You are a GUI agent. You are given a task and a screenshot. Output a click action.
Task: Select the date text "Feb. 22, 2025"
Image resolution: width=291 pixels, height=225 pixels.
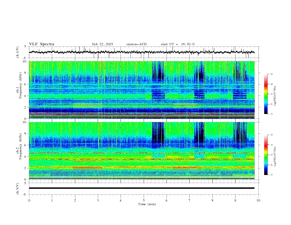pyautogui.click(x=103, y=44)
